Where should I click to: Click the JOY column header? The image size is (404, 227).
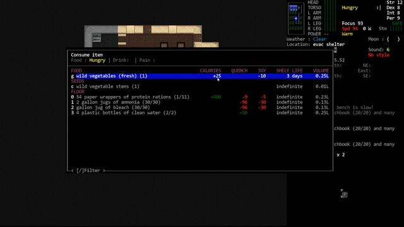tap(262, 71)
